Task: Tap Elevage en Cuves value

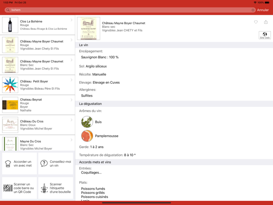Action: tap(106, 83)
